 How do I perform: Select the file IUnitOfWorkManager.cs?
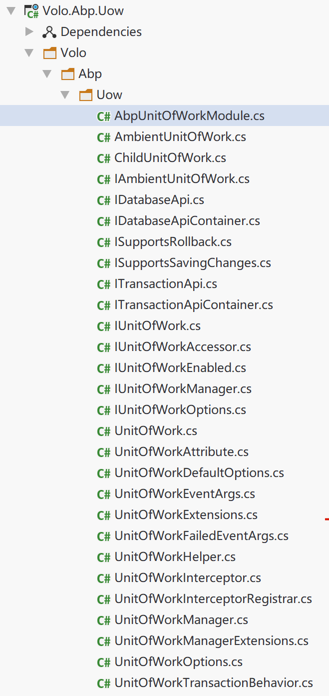(183, 389)
